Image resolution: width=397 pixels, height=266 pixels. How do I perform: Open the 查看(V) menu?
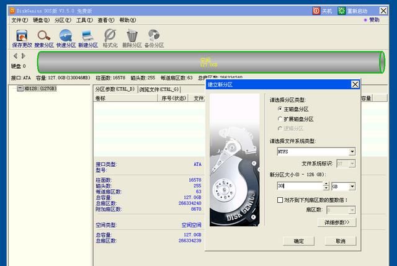coord(106,20)
